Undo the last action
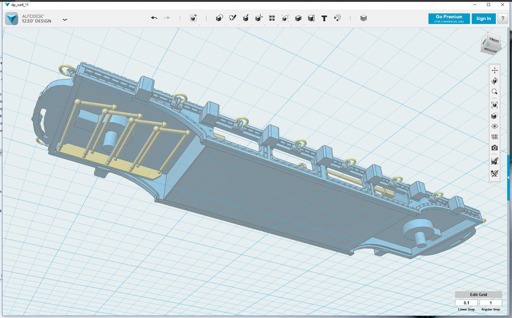 (154, 18)
